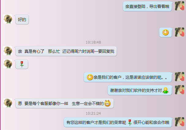Select the 亲直接登陆，导出看看哦 message bubble
186x130 pixels.
click(x=147, y=6)
